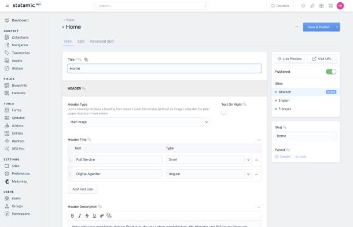Open Updates tool
The height and width of the screenshot is (227, 353).
coord(14,118)
